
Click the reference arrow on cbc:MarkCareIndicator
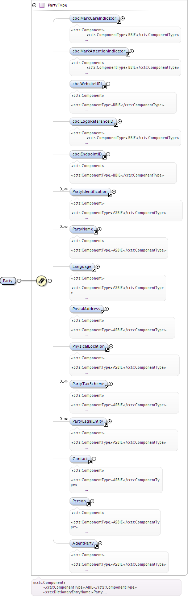click(x=119, y=22)
